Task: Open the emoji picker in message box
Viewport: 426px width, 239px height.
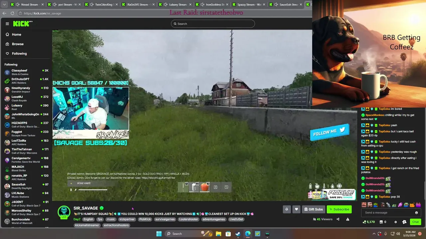Action: pos(416,213)
